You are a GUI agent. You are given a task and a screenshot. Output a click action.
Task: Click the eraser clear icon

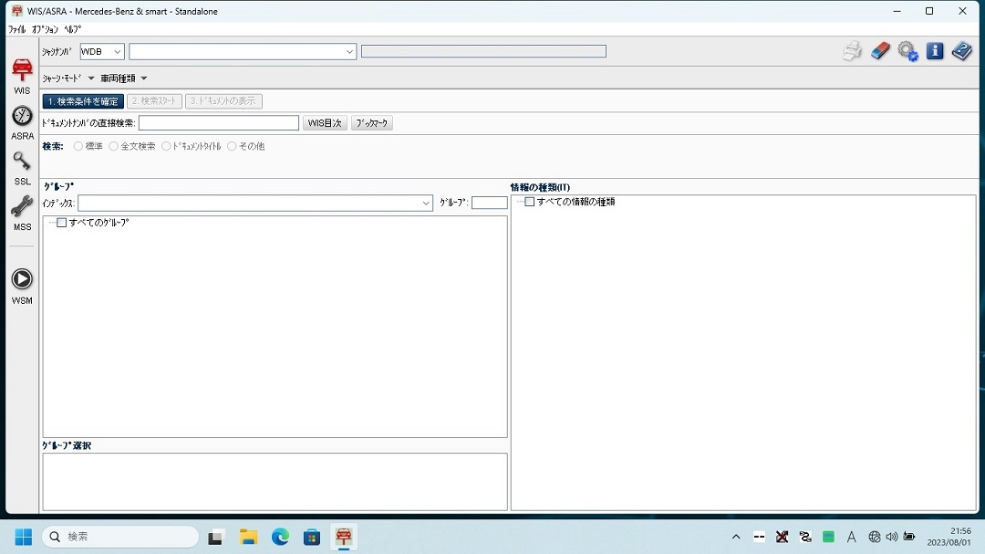coord(880,51)
